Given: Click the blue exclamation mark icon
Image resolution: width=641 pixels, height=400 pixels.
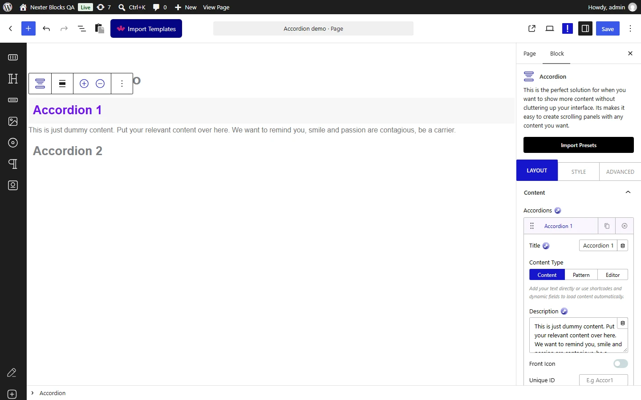Looking at the screenshot, I should click(568, 28).
